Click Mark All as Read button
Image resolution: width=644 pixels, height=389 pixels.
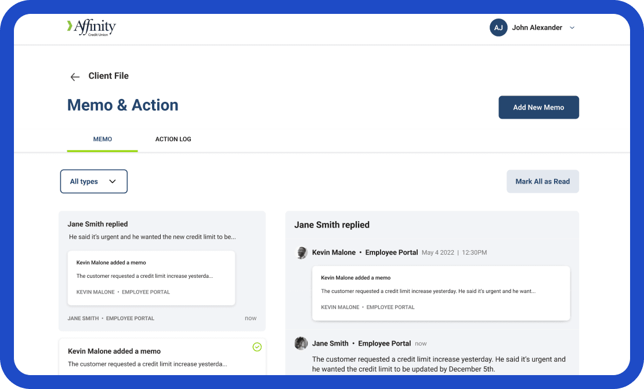(542, 181)
